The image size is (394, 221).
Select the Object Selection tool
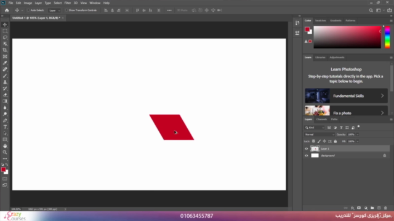click(5, 44)
